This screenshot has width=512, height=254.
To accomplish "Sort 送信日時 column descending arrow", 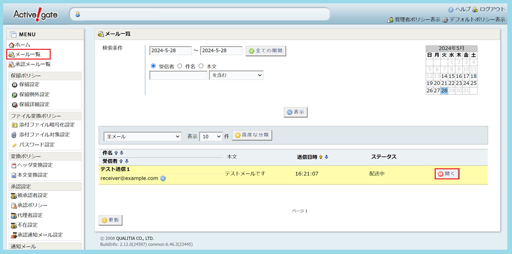I will 326,157.
